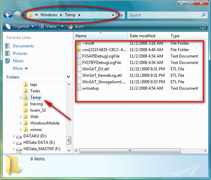Select the FXSTIFFDebugLogFile text document
The height and width of the screenshot is (180, 211).
pyautogui.click(x=102, y=63)
